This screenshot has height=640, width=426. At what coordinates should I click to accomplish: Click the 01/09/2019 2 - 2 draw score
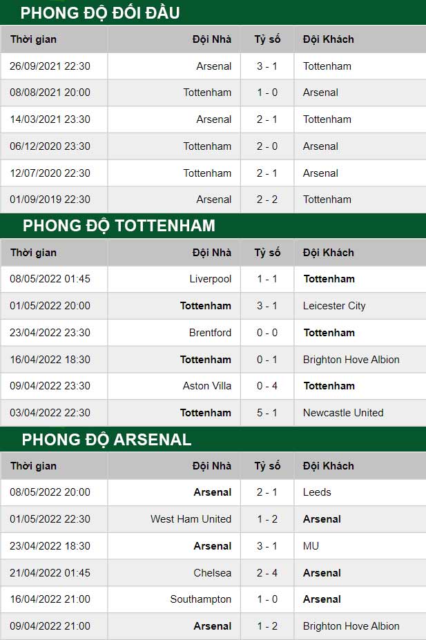[267, 200]
